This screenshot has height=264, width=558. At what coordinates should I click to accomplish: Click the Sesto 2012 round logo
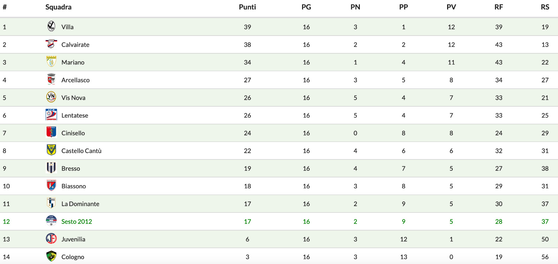[51, 221]
